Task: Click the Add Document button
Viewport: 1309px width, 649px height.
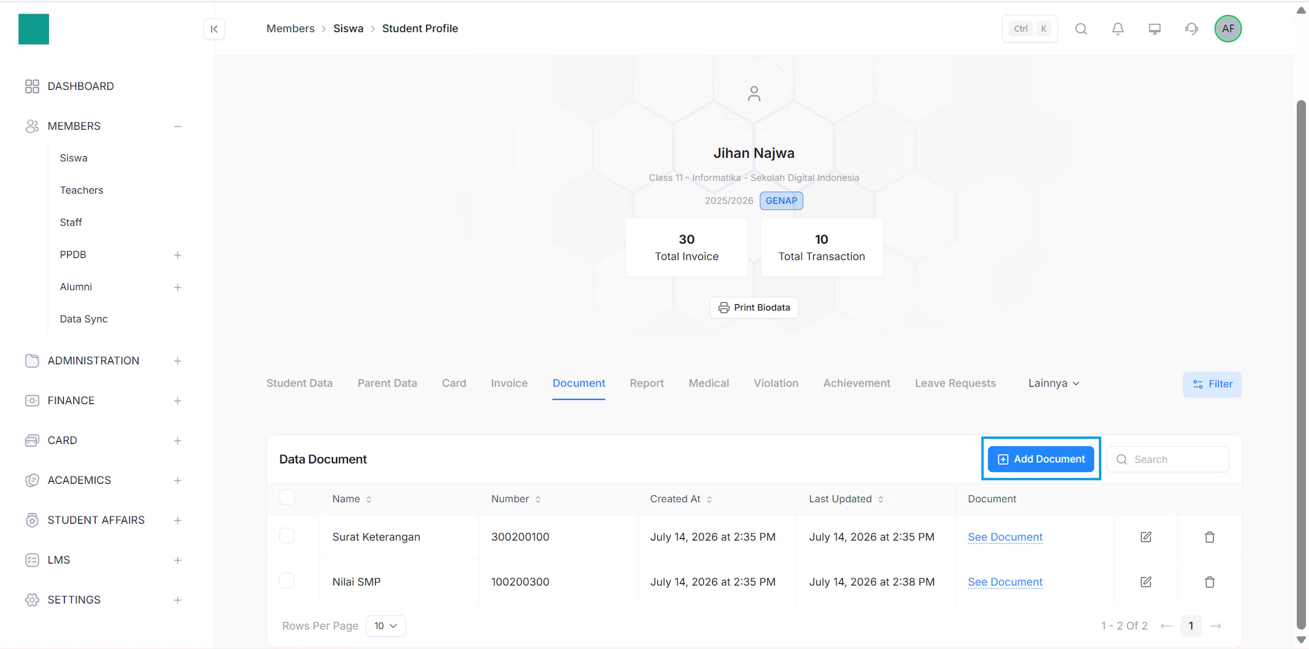Action: click(x=1040, y=459)
